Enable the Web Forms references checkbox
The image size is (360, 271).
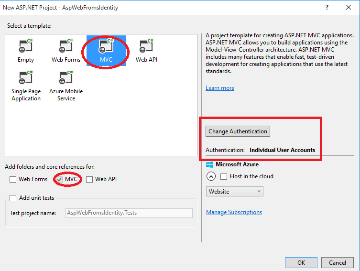[13, 179]
